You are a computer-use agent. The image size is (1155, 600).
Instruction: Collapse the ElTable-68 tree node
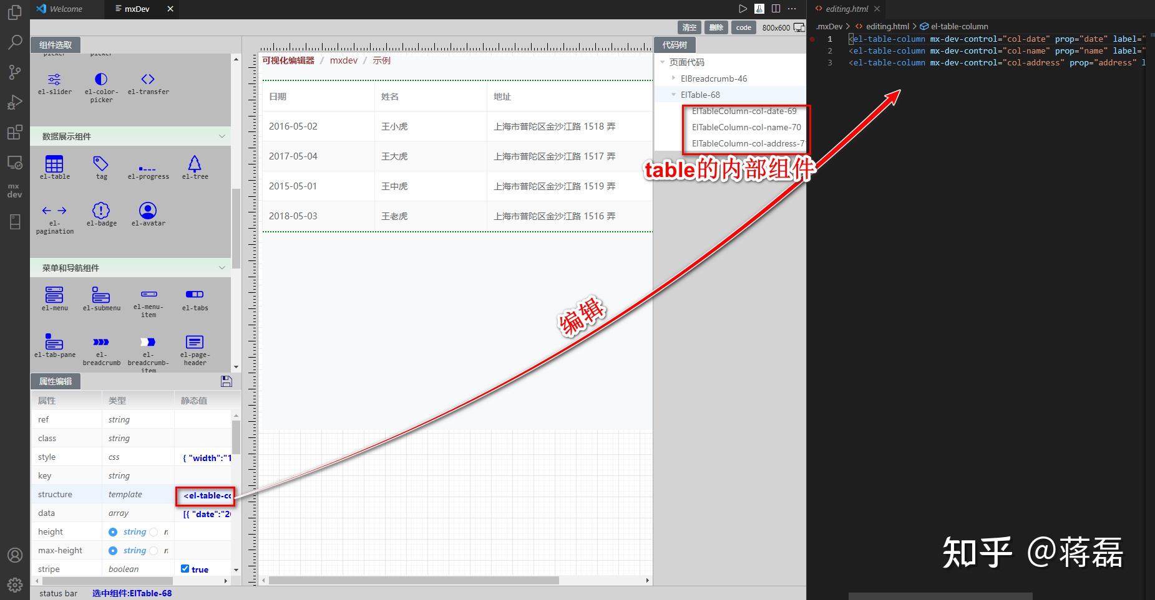pos(673,95)
